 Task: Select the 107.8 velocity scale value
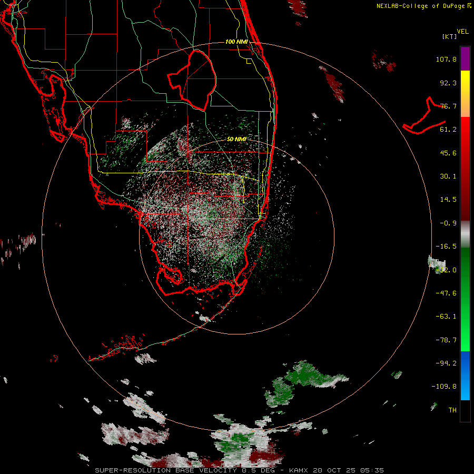(446, 59)
